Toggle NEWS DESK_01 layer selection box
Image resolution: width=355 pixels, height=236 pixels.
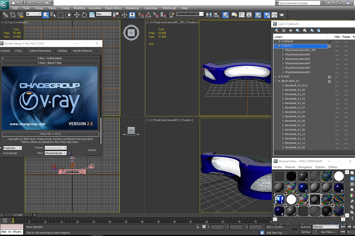click(329, 81)
